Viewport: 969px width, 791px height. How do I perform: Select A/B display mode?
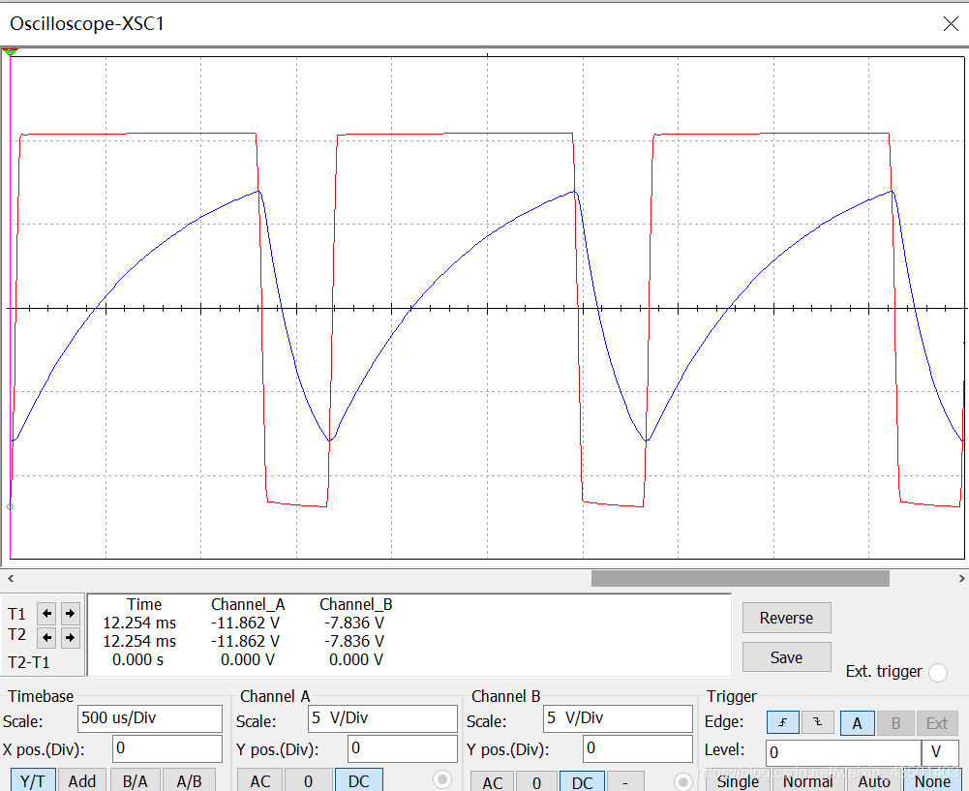189,780
